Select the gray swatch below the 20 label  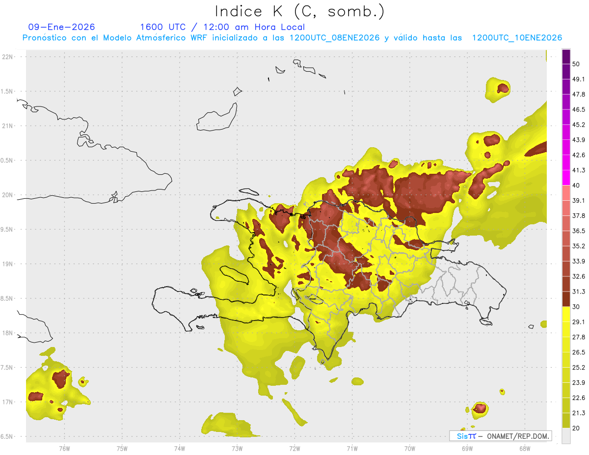[x=566, y=436]
